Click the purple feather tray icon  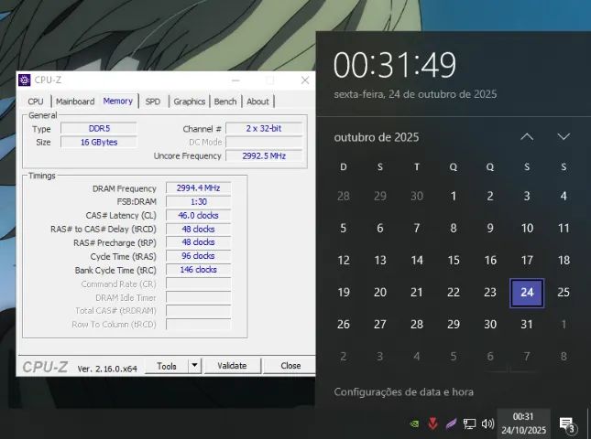pos(451,424)
